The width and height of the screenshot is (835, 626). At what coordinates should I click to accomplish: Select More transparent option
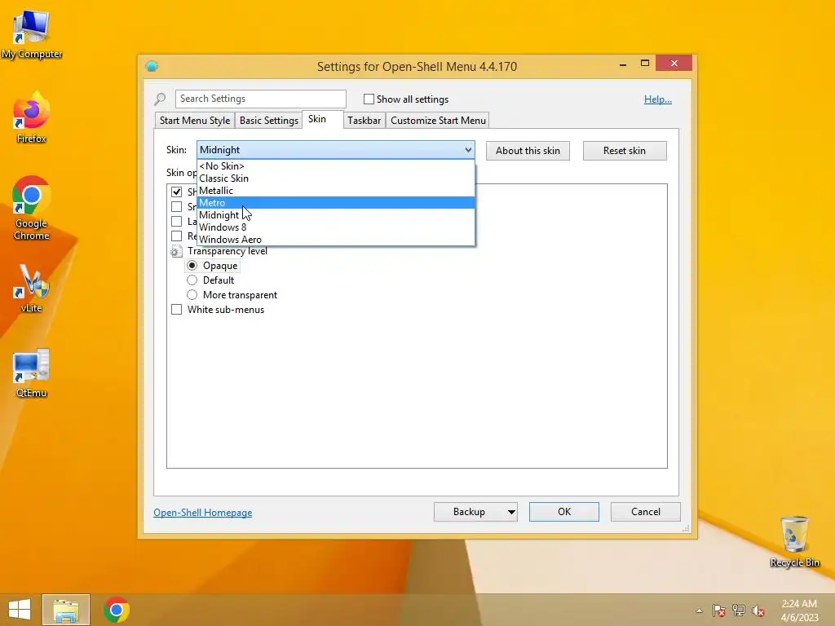coord(192,295)
